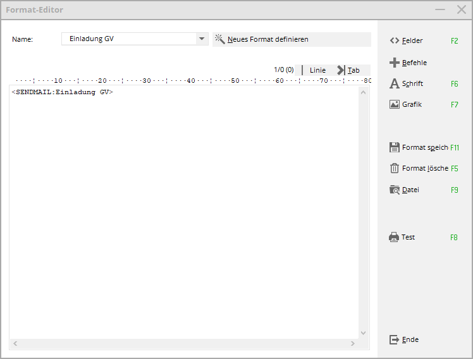The width and height of the screenshot is (473, 359).
Task: Click the Linie vertical bar icon
Action: click(302, 70)
